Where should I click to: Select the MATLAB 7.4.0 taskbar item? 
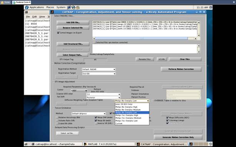[x=100, y=144]
